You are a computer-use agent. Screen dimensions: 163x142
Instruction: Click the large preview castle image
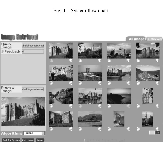[23, 111]
